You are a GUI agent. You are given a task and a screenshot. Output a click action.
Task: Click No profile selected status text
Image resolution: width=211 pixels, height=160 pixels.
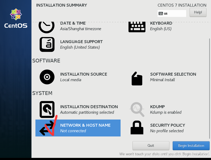(167, 131)
